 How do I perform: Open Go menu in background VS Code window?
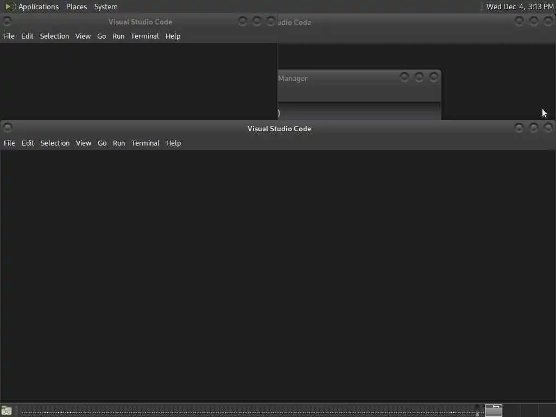(x=102, y=36)
